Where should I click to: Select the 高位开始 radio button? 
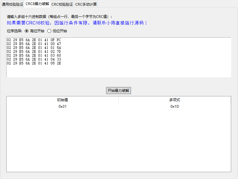(35, 31)
